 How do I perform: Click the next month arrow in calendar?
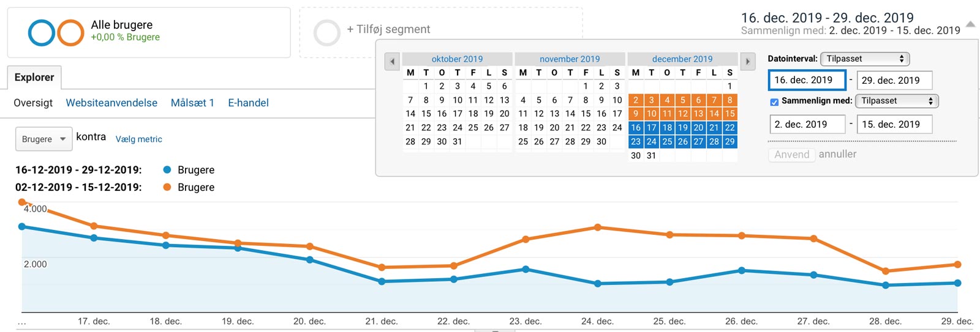pyautogui.click(x=747, y=61)
